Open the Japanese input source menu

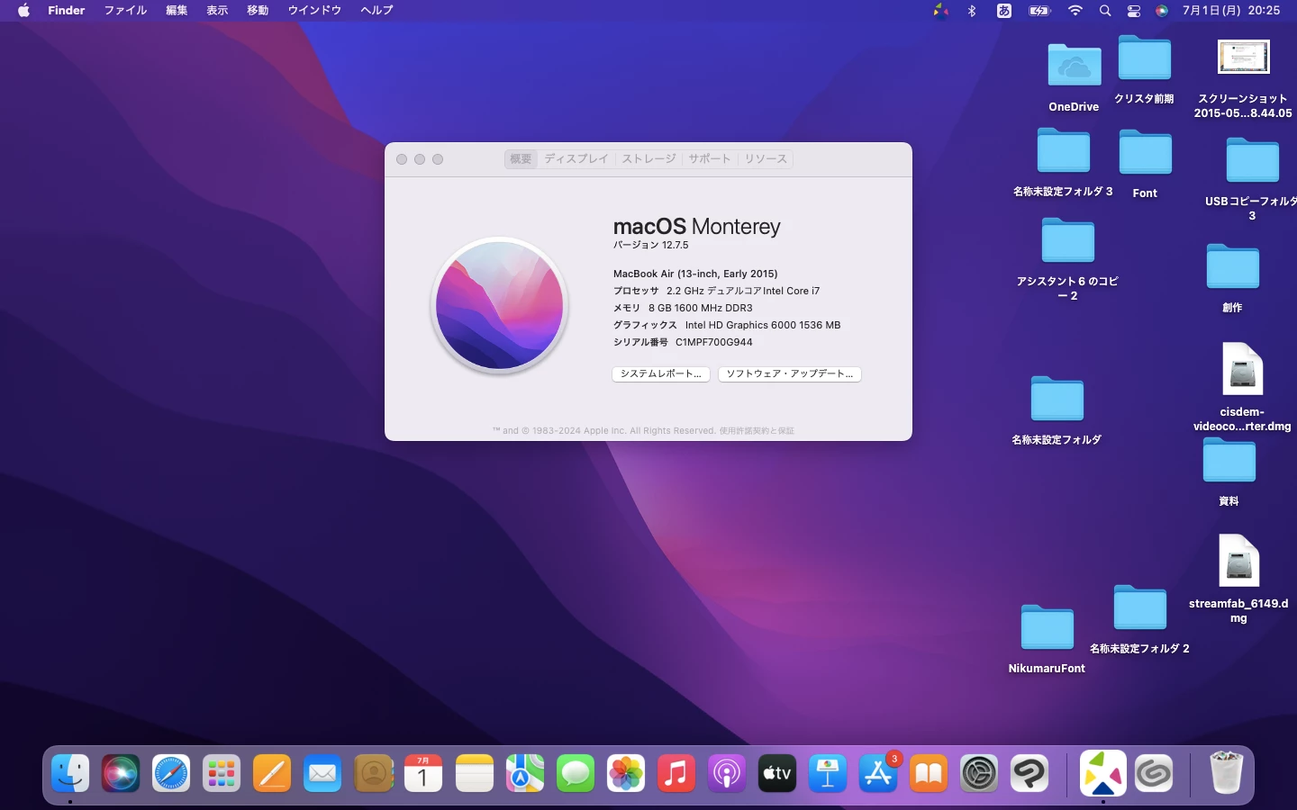tap(1004, 11)
